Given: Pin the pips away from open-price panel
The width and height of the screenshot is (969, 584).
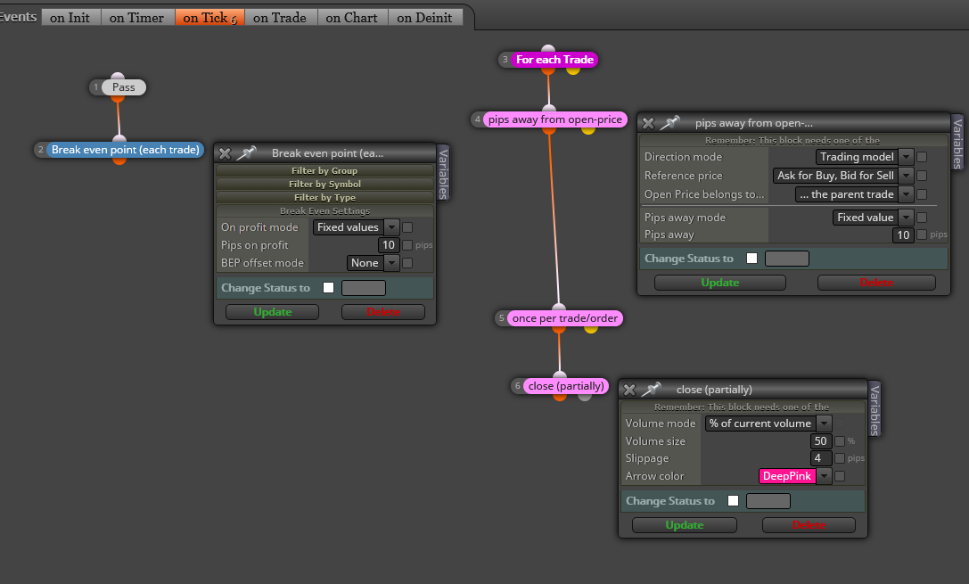Looking at the screenshot, I should (x=669, y=123).
